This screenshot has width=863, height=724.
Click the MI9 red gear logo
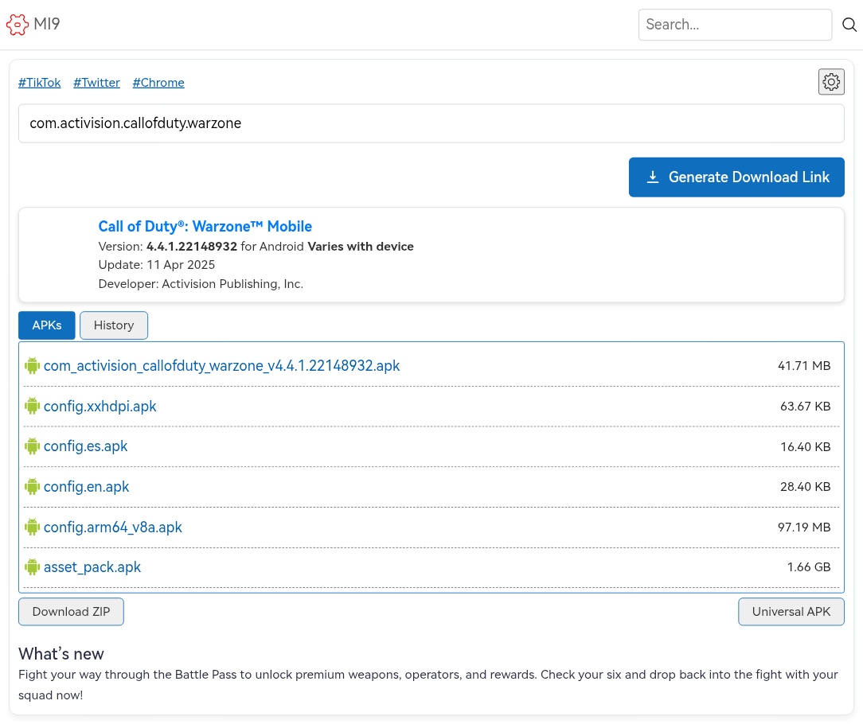pos(17,24)
